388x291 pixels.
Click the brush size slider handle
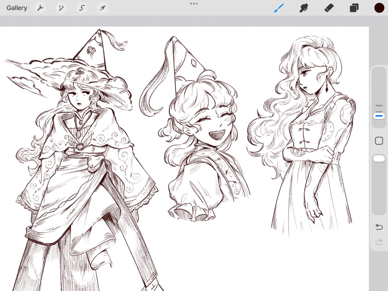[x=379, y=116]
